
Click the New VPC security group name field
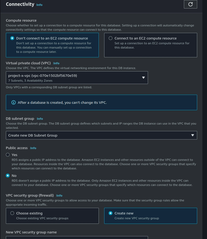tap(77, 237)
